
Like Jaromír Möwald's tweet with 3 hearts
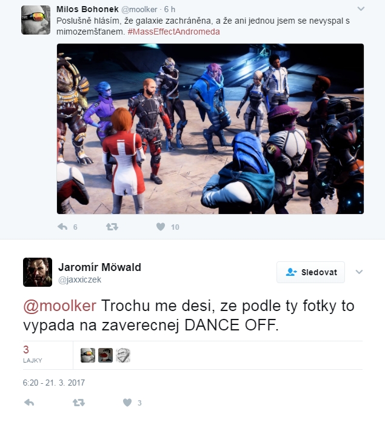coord(127,403)
